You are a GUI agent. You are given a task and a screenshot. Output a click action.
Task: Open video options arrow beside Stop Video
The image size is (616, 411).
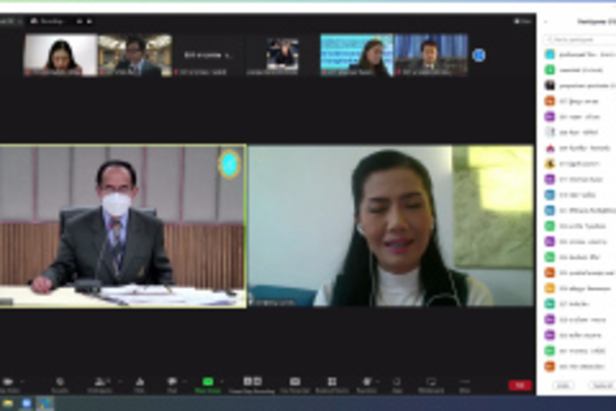pos(22,382)
